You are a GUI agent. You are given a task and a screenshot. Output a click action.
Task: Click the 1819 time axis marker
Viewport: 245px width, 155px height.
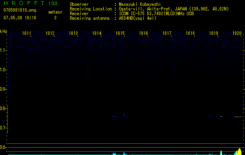point(213,33)
